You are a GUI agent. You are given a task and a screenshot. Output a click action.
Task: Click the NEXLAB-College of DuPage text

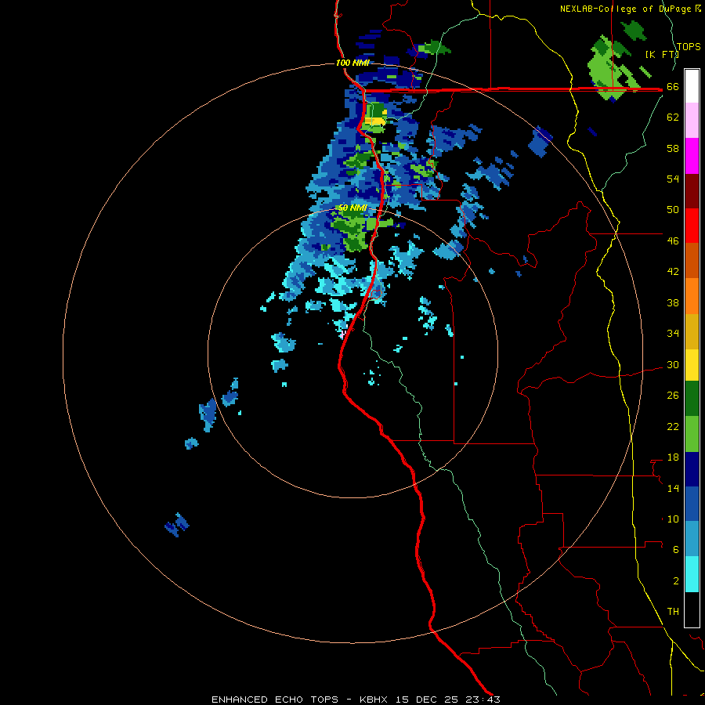click(x=627, y=9)
